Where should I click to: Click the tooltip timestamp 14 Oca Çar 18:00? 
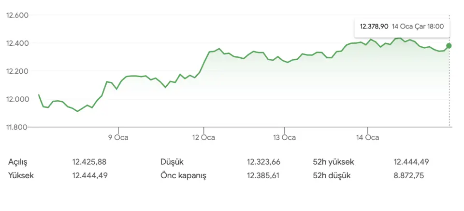click(418, 26)
